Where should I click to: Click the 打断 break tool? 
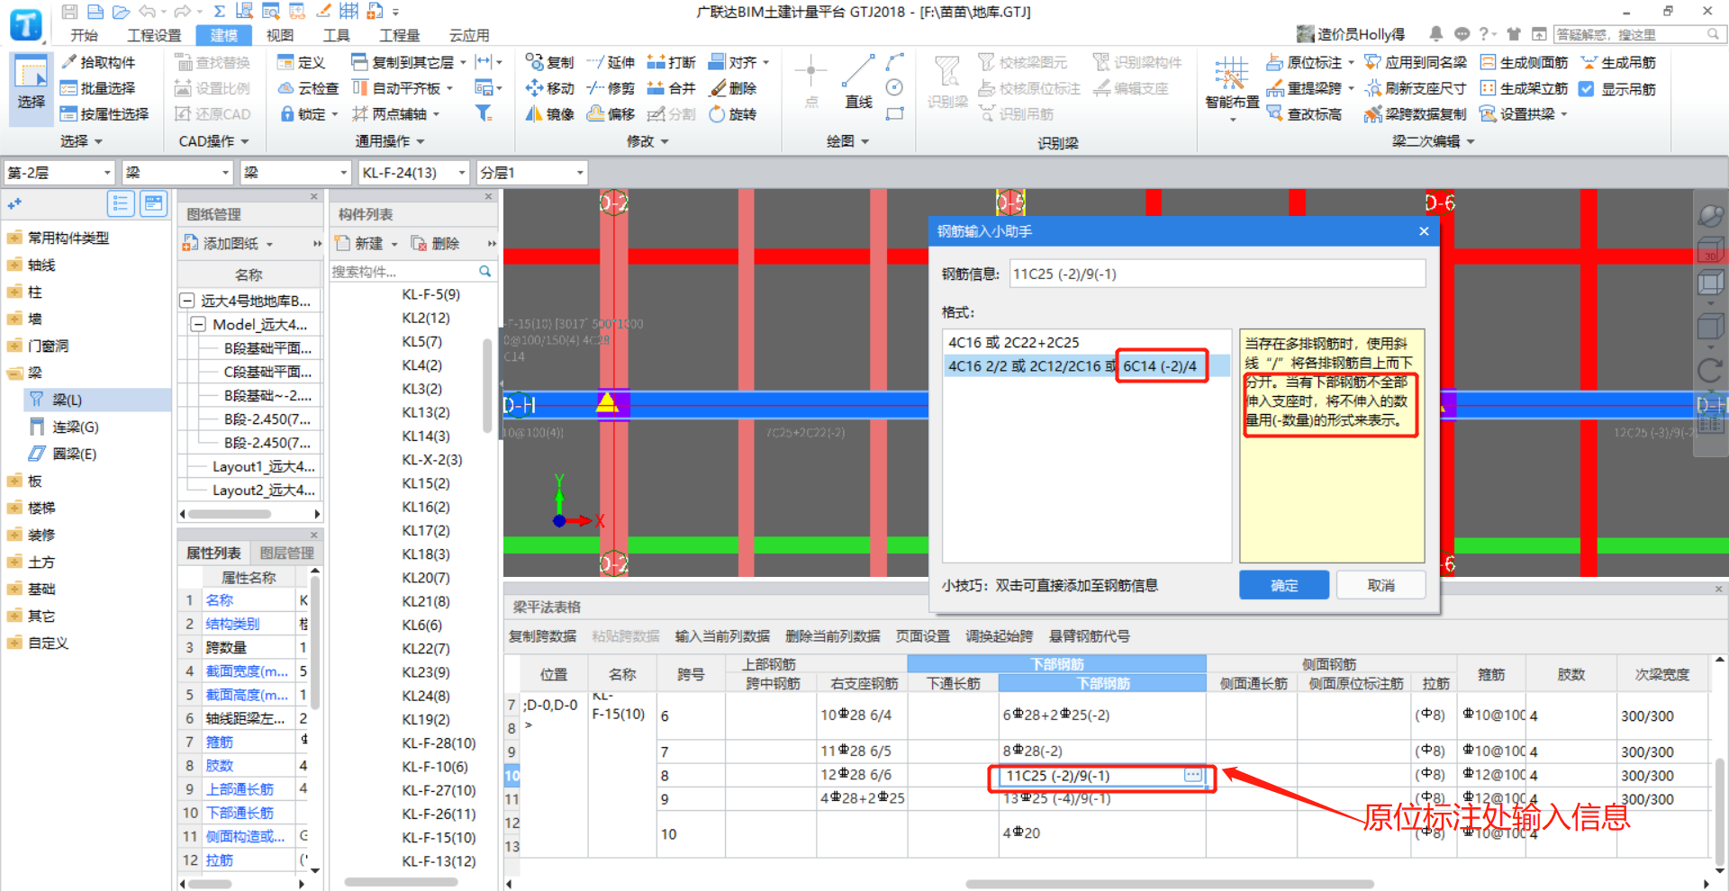point(671,62)
